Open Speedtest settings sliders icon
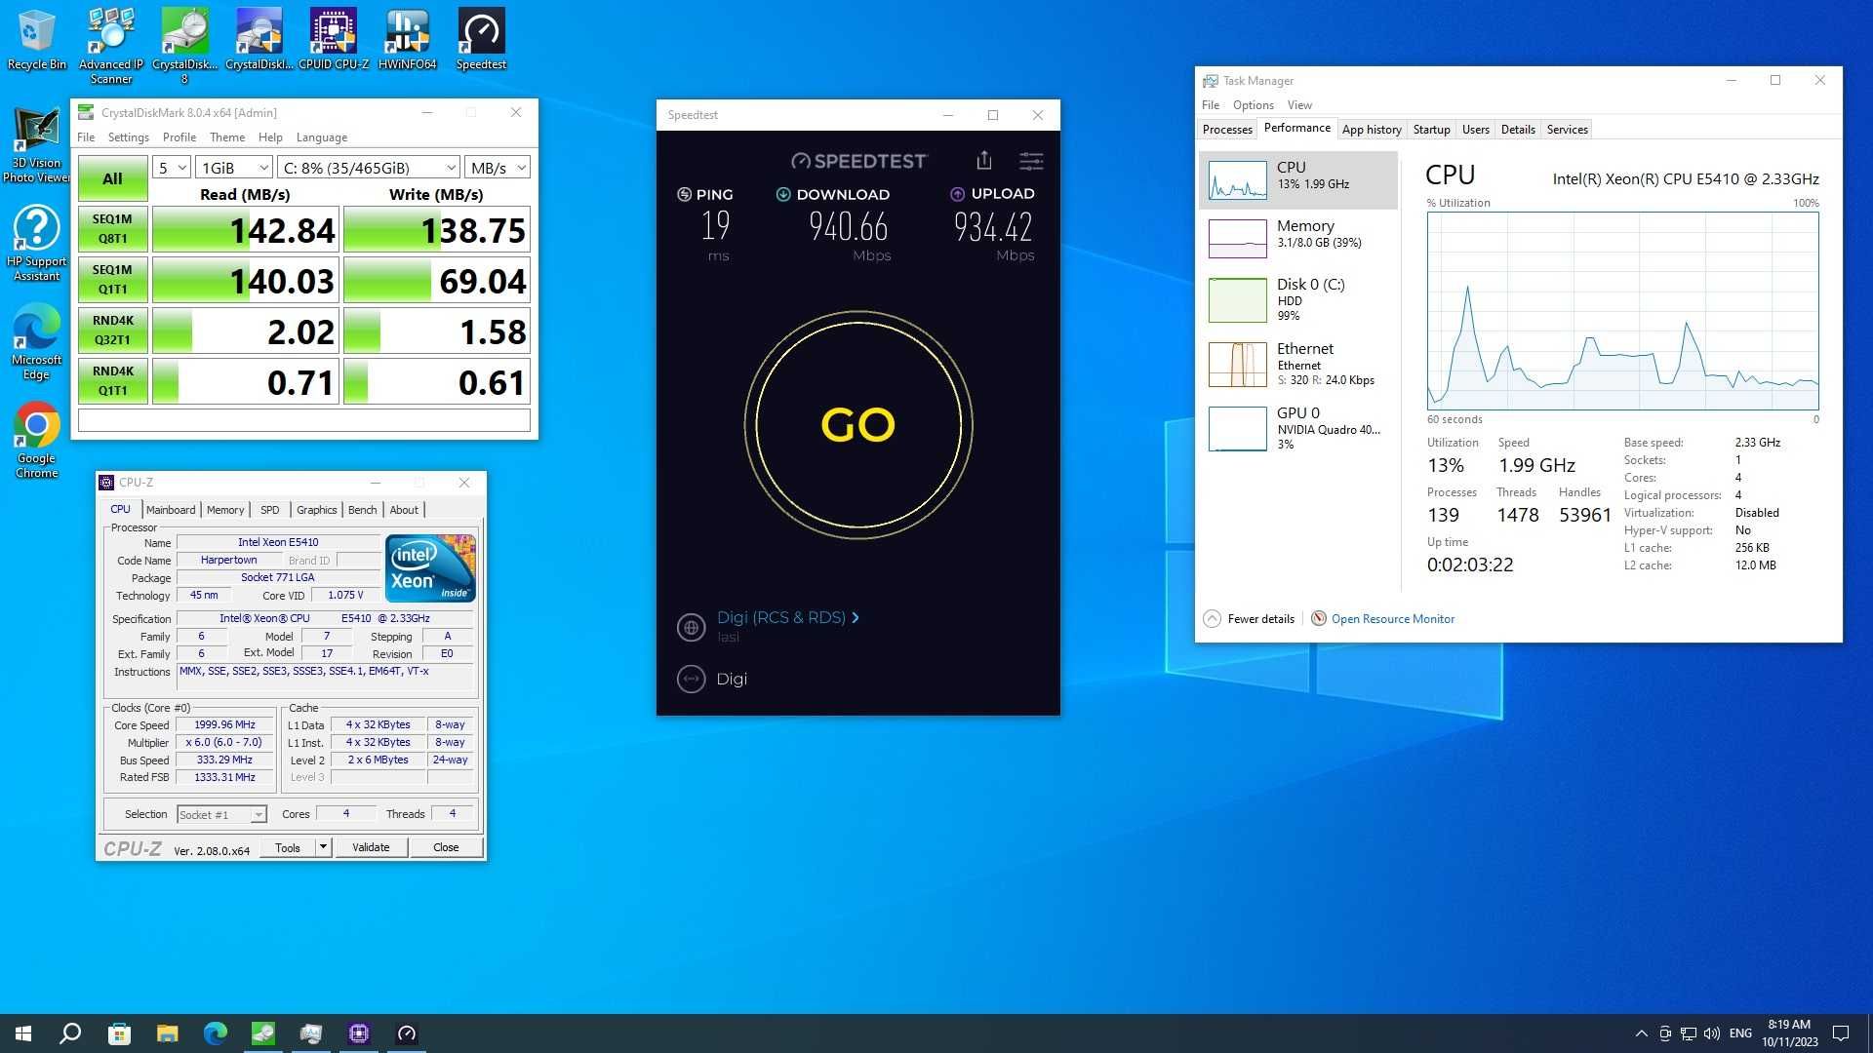The height and width of the screenshot is (1053, 1873). click(x=1031, y=161)
